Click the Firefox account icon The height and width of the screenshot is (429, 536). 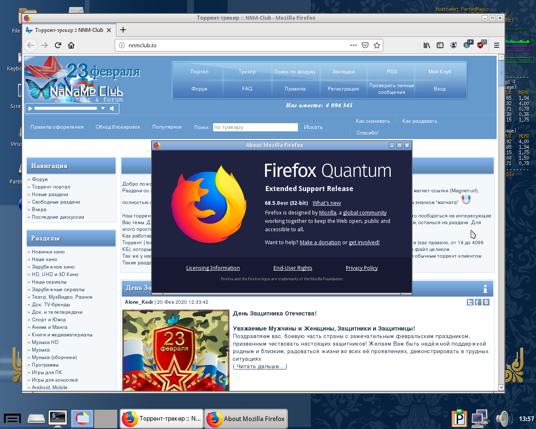click(x=454, y=45)
